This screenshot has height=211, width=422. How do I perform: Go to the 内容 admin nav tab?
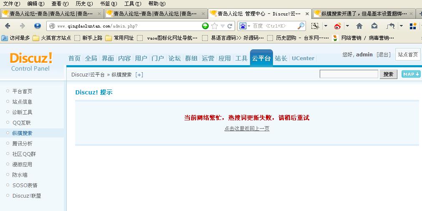[x=124, y=58]
